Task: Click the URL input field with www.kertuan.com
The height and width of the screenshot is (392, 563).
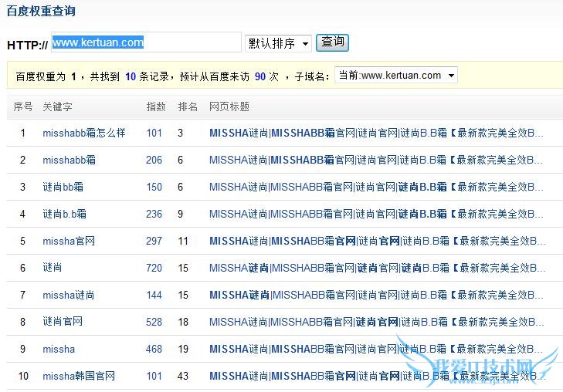Action: [146, 42]
